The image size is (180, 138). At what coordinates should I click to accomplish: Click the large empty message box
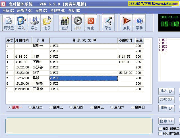coord(79,126)
